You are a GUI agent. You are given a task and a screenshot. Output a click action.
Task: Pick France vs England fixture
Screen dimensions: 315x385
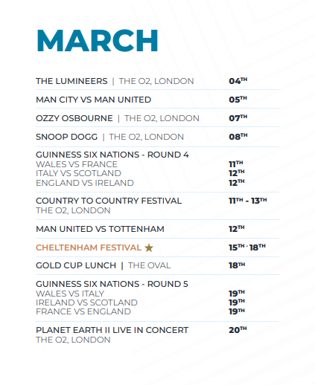click(x=83, y=311)
